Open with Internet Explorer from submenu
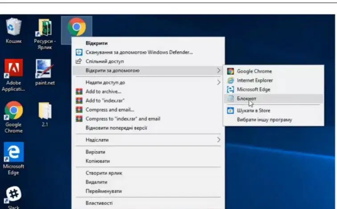The width and height of the screenshot is (337, 209). 255,80
